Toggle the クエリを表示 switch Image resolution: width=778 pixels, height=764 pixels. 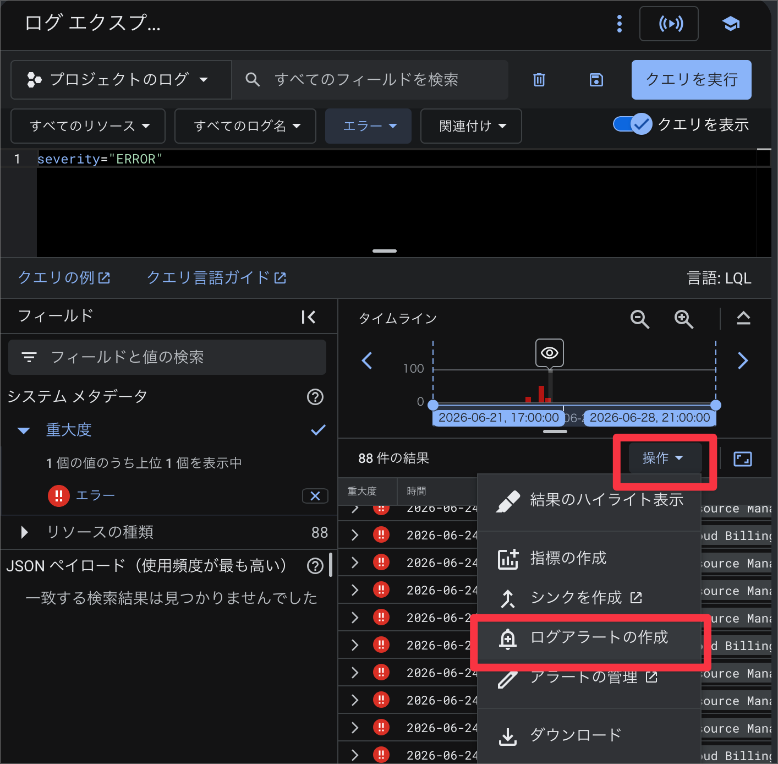pos(633,124)
